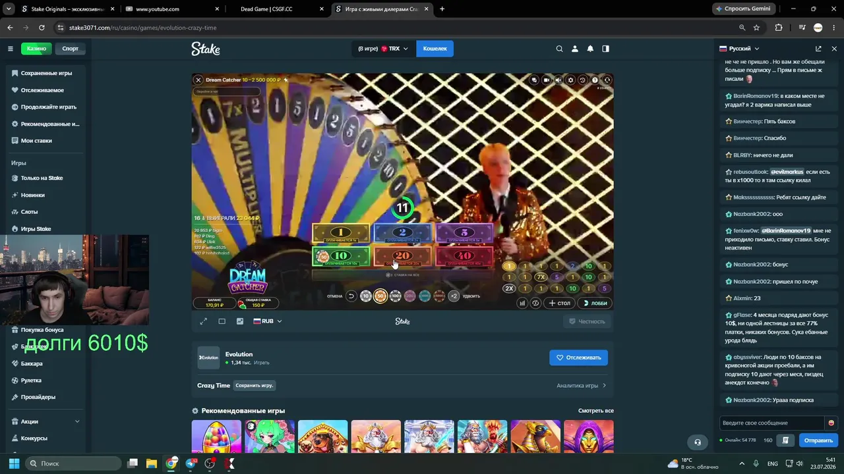Screen dimensions: 844x474
Task: Open the chat rules icon beside Отправить
Action: [785, 440]
